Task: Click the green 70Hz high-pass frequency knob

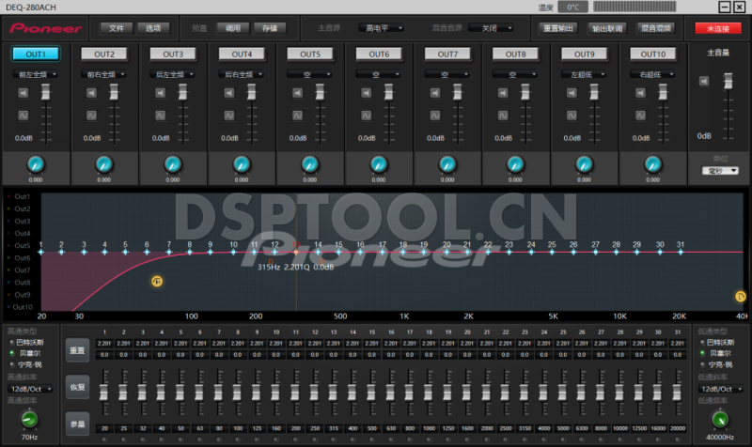Action: click(x=29, y=419)
